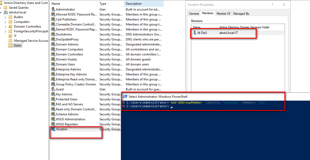Click the help question mark button
Image resolution: width=310 pixels, height=160 pixels.
[x=272, y=5]
